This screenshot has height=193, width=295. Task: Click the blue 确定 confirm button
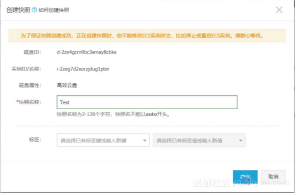245,177
